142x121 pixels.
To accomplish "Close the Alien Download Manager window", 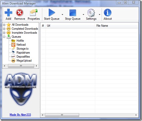I will (x=134, y=3).
